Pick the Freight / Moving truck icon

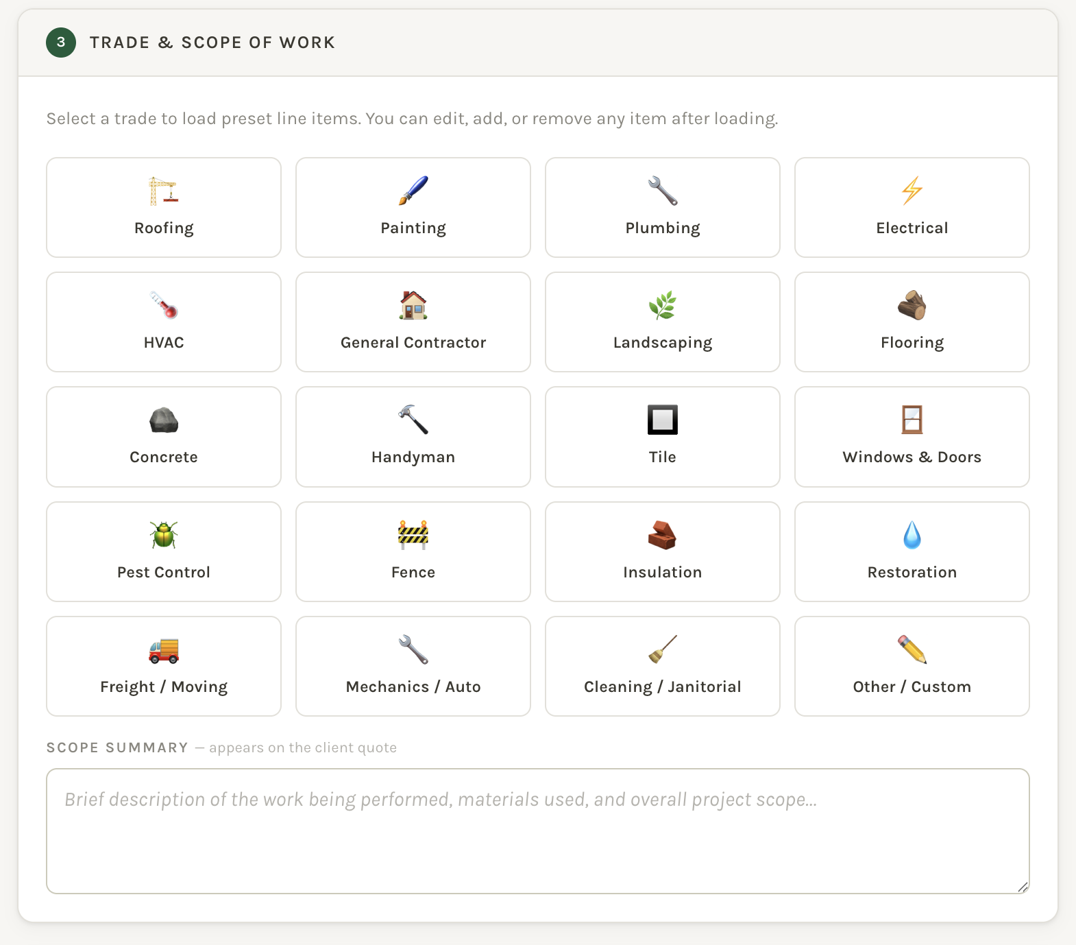pyautogui.click(x=164, y=650)
